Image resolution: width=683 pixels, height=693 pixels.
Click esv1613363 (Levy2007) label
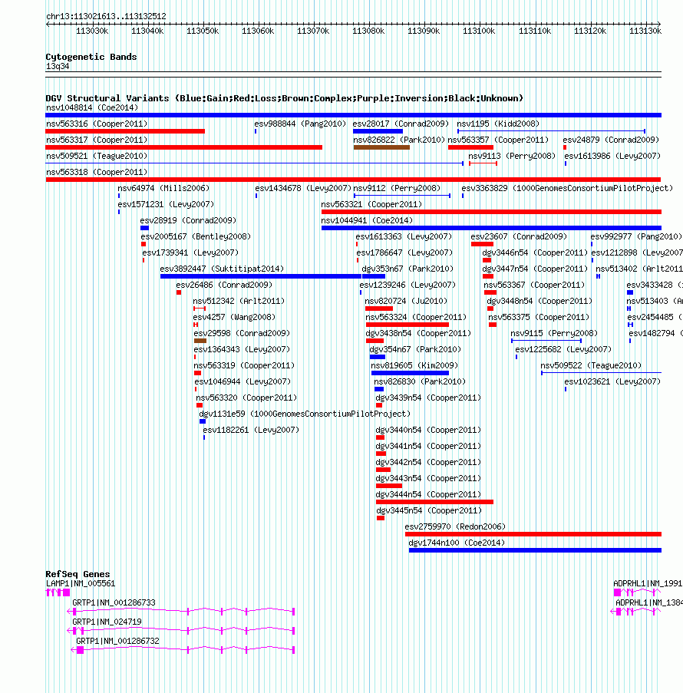(404, 237)
